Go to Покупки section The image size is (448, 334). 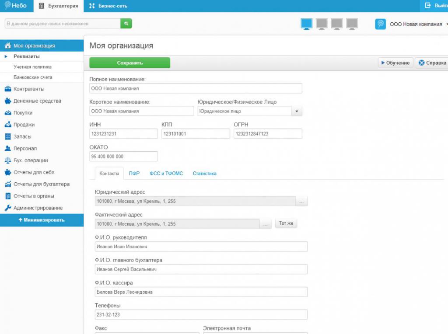(x=23, y=113)
